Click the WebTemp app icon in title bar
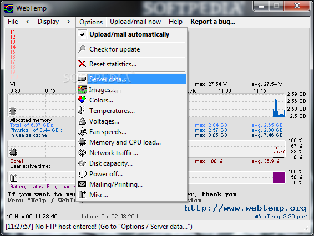 click(9, 8)
